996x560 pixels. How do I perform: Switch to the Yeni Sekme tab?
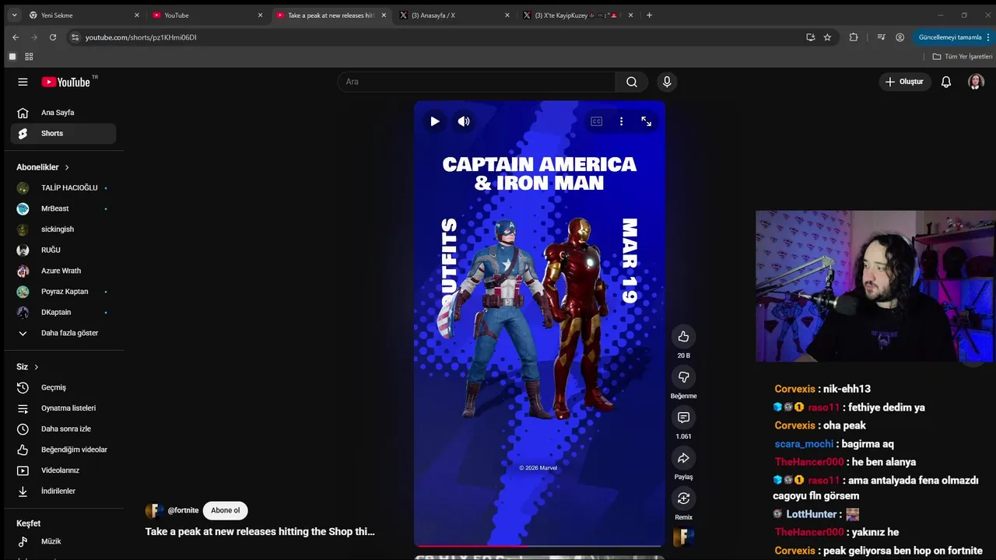84,15
